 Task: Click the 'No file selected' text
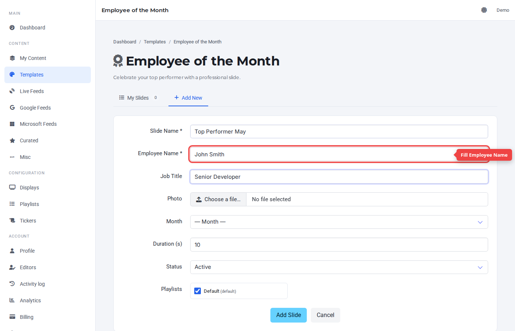271,199
